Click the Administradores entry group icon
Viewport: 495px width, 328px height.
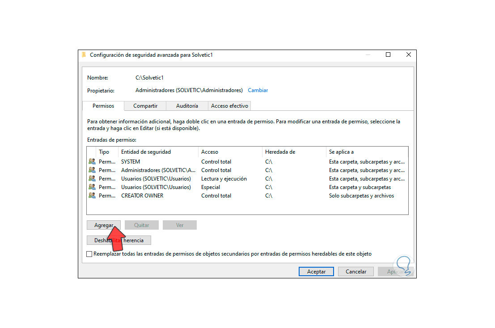91,170
